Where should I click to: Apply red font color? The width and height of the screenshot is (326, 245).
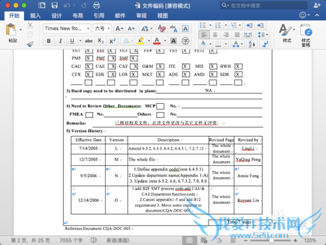(x=157, y=41)
